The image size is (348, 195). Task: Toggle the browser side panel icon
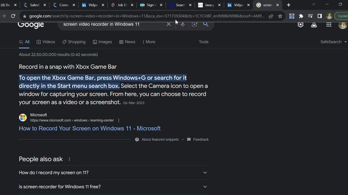(x=320, y=16)
